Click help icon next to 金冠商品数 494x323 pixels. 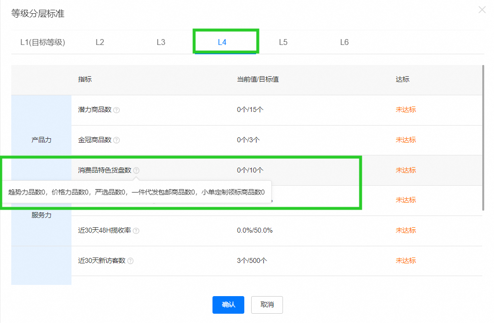pos(117,140)
